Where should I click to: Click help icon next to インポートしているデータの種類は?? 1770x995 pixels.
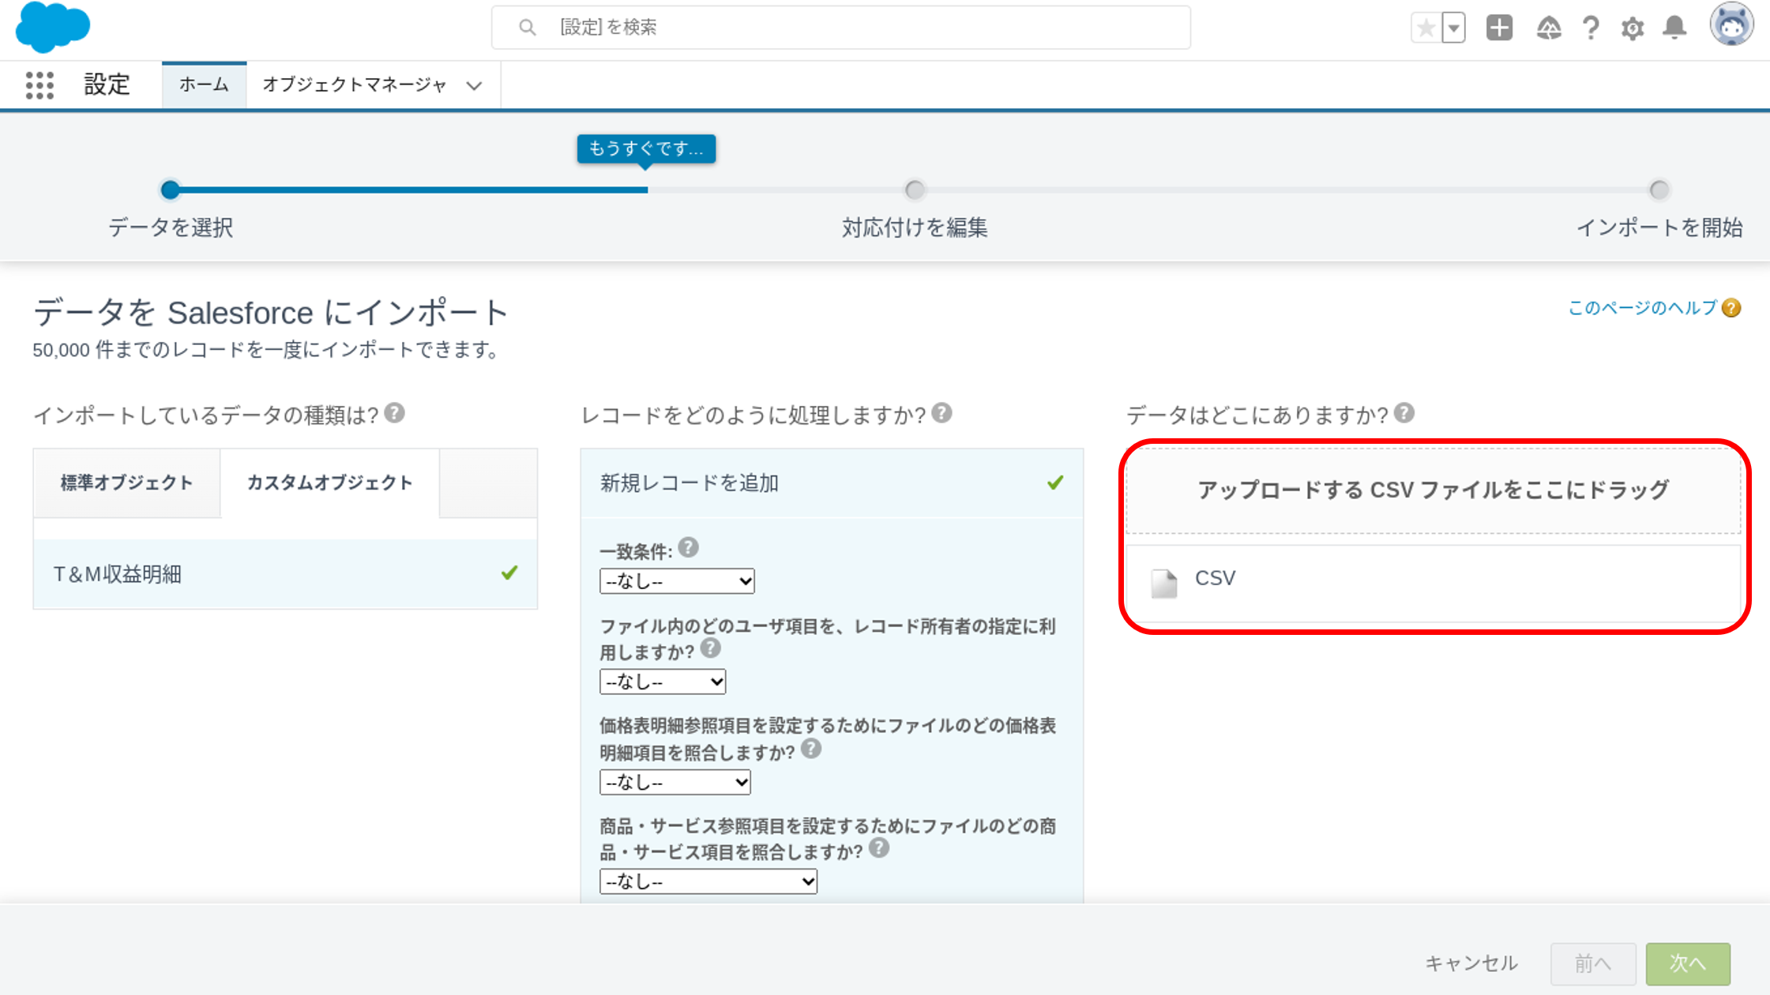click(x=395, y=413)
